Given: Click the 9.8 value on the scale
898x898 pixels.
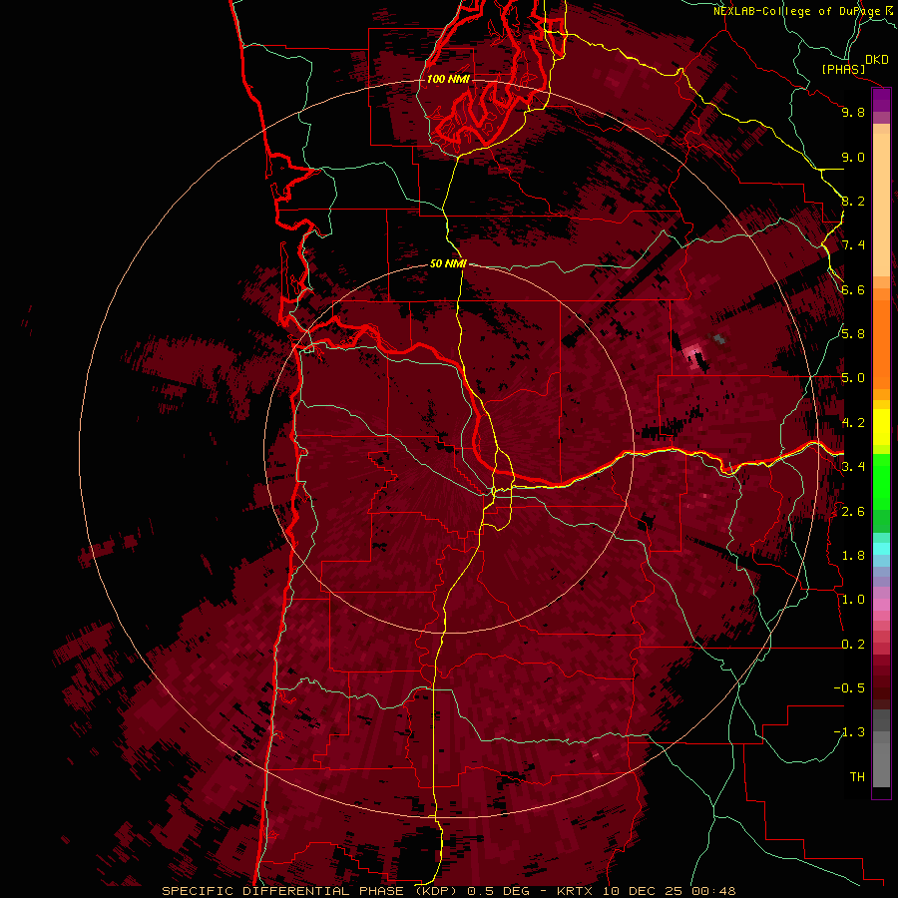Looking at the screenshot, I should [x=853, y=112].
